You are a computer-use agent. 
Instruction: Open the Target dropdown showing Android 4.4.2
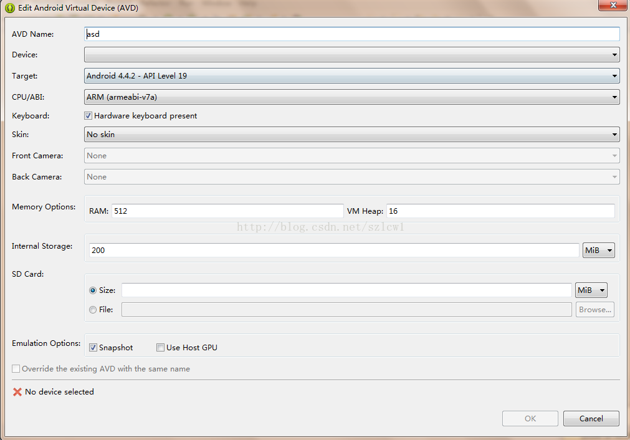[x=352, y=75]
